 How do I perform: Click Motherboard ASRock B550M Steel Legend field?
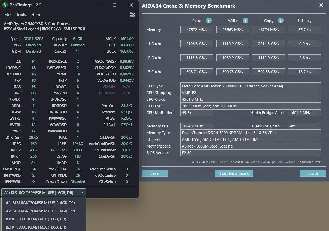pos(250,146)
